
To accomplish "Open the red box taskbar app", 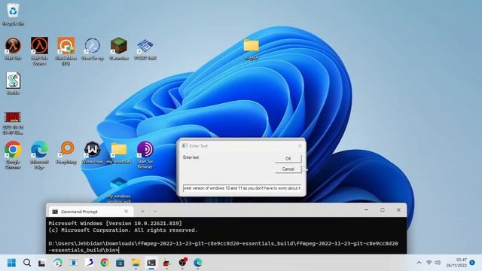I will (x=166, y=263).
